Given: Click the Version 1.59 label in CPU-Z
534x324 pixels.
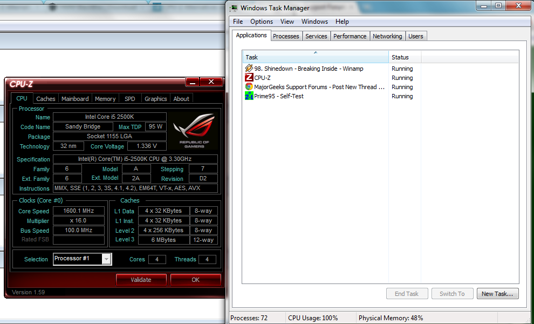Looking at the screenshot, I should point(28,292).
